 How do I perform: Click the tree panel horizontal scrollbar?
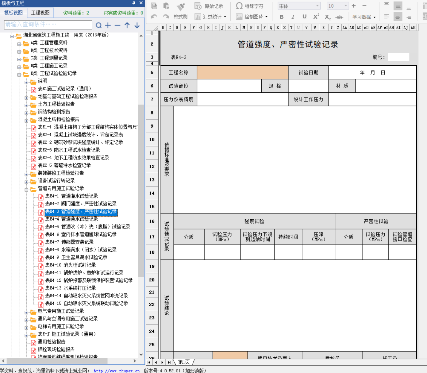click(57, 361)
